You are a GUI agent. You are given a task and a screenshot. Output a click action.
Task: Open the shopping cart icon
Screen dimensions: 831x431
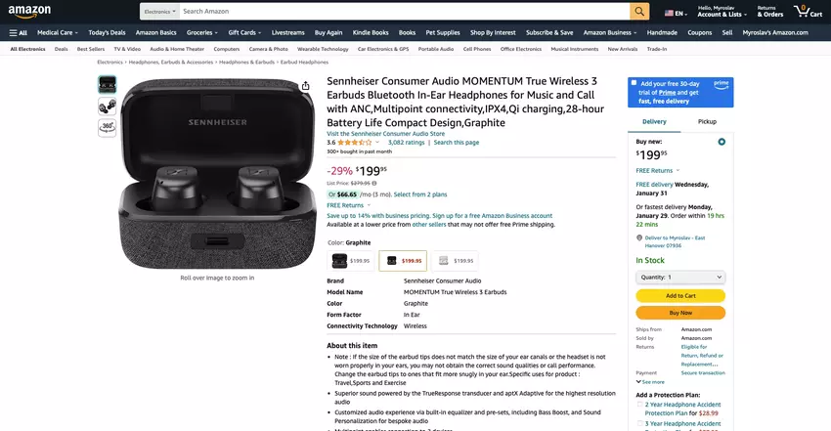[x=808, y=11]
